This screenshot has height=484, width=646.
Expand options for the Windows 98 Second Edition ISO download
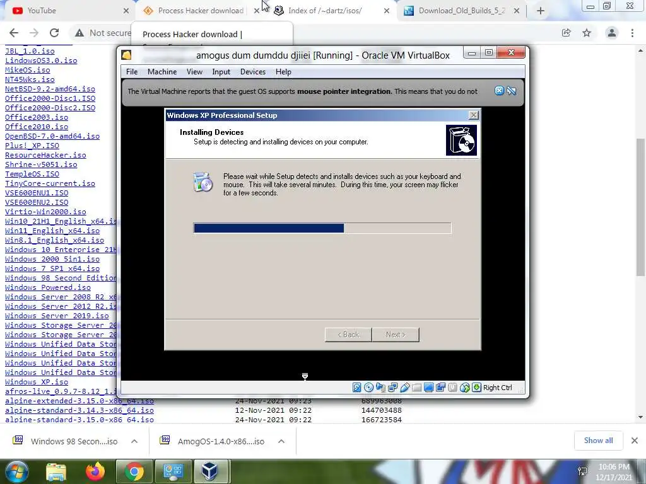(134, 441)
